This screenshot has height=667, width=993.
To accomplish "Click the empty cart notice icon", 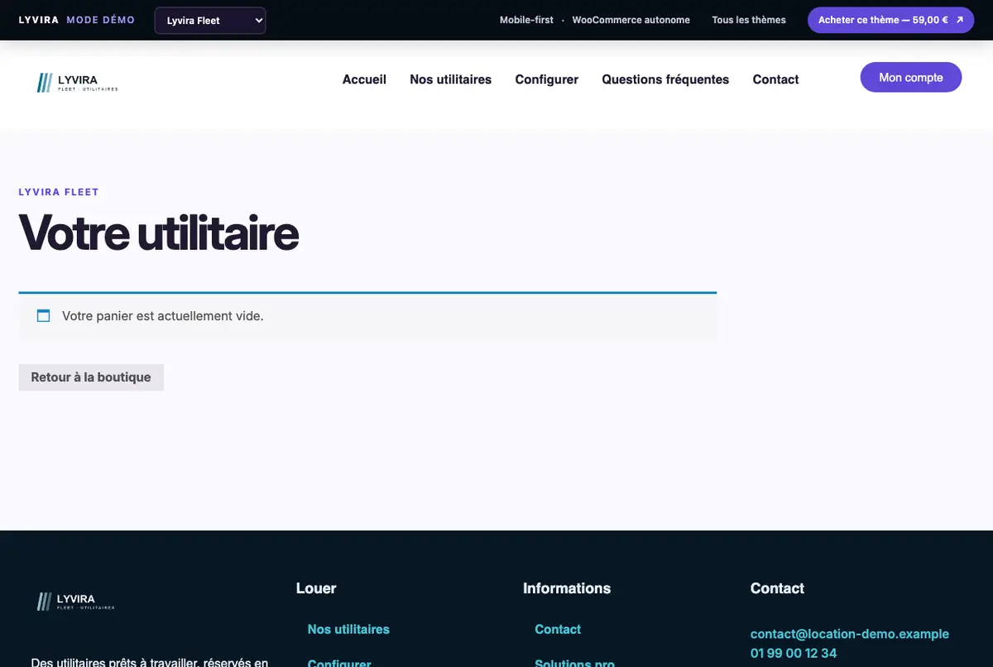I will pos(44,315).
